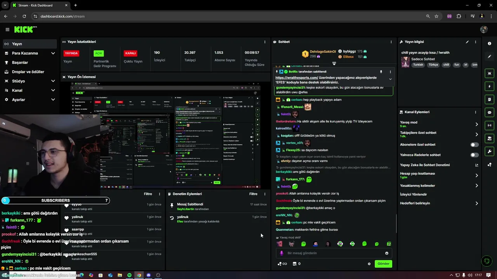Image resolution: width=497 pixels, height=279 pixels.
Task: Select Yayın in the sidebar
Action: click(x=30, y=44)
